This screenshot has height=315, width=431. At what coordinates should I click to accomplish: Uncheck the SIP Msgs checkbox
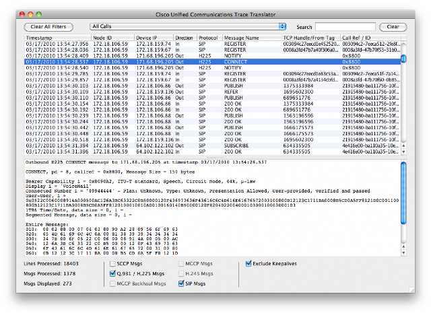(181, 283)
